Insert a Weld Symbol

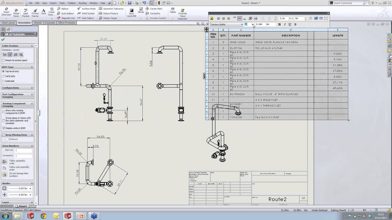click(86, 13)
